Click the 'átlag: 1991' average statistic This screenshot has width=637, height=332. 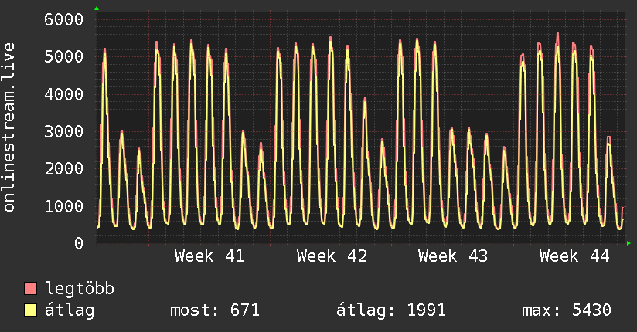coord(391,310)
